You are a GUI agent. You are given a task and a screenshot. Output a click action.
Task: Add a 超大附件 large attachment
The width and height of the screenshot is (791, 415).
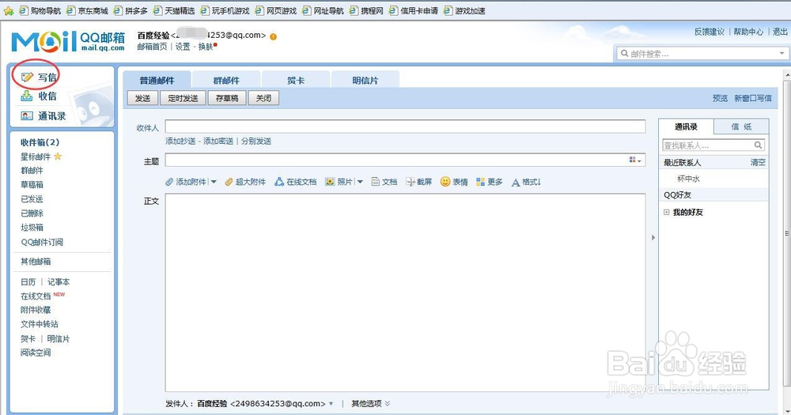(245, 182)
